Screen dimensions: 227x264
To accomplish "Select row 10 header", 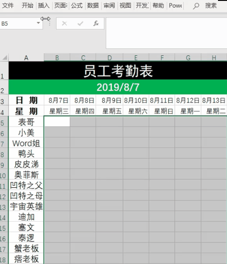I will coord(4,174).
